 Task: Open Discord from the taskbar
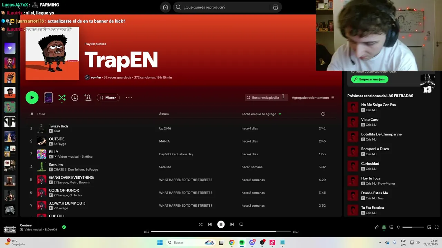[x=252, y=242]
